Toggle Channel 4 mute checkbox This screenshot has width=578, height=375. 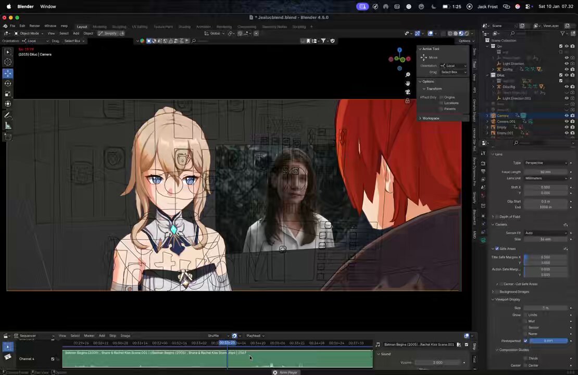[53, 359]
